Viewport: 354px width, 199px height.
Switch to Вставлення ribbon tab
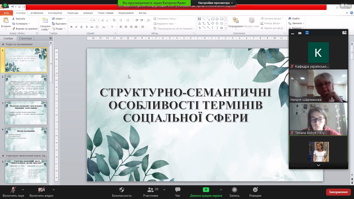[37, 13]
